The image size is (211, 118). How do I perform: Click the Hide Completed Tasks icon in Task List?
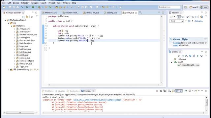click(193, 17)
